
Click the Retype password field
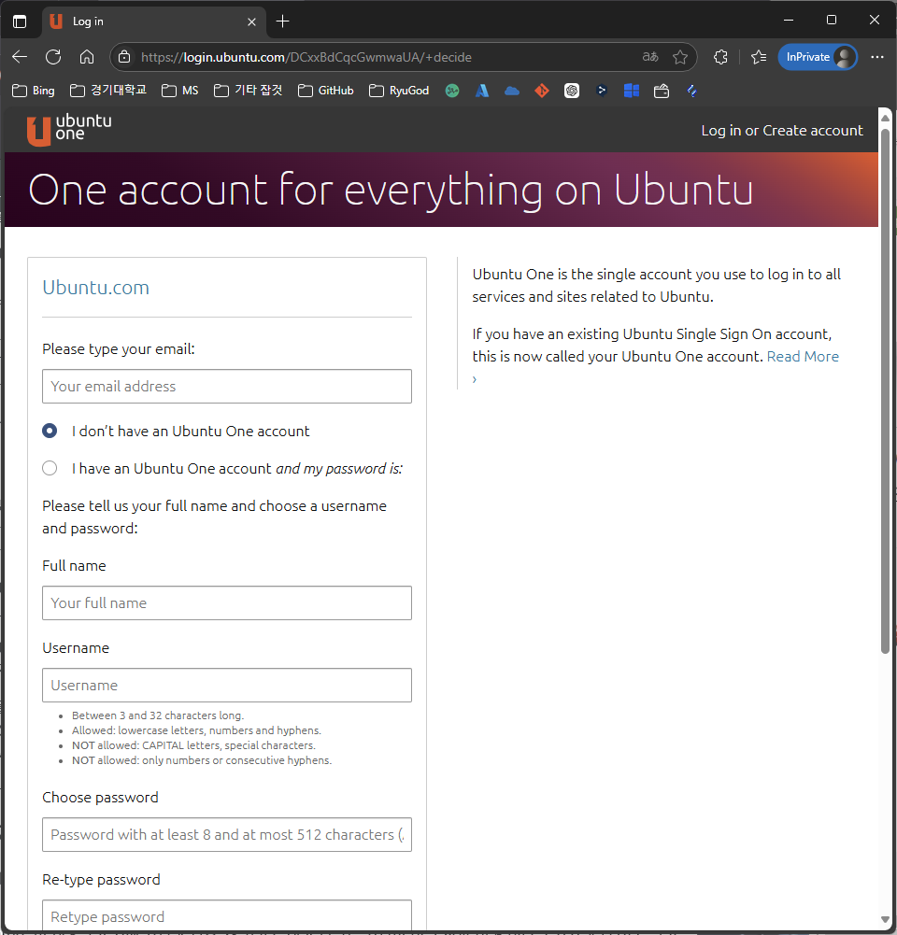(x=227, y=914)
